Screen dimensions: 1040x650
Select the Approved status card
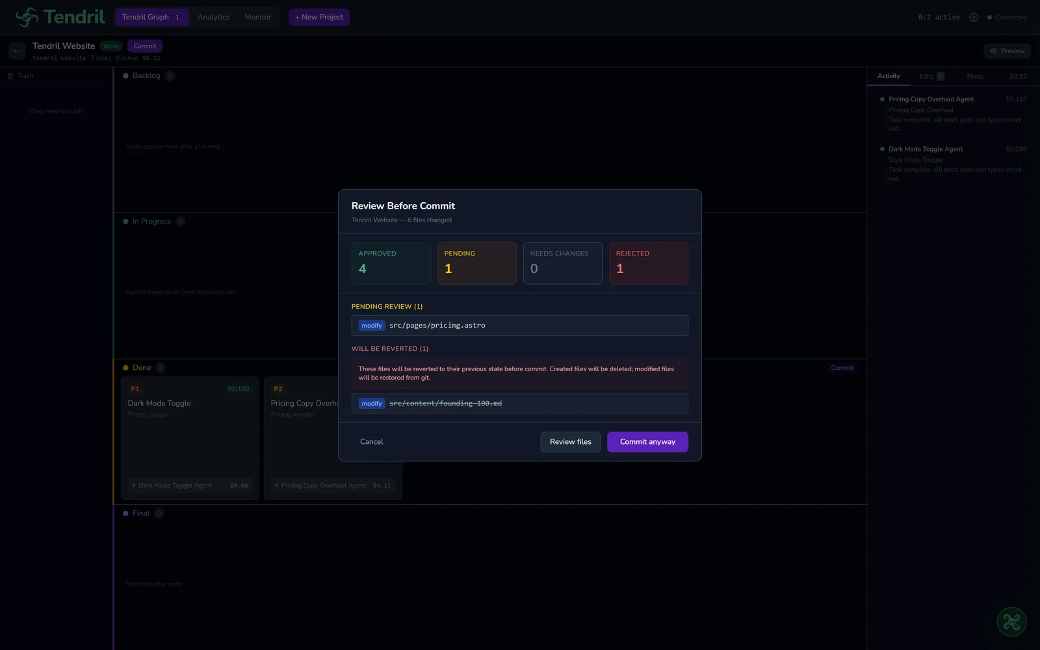pyautogui.click(x=391, y=263)
